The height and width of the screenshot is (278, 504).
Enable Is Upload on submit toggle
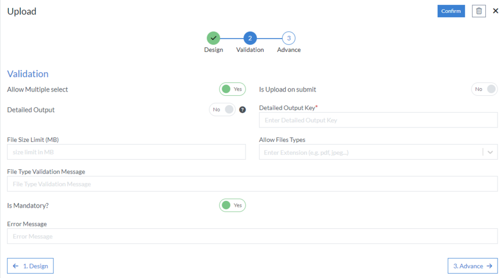(484, 89)
